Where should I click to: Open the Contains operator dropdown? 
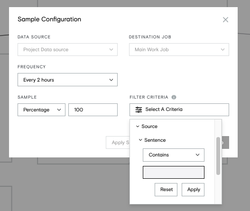coord(174,155)
